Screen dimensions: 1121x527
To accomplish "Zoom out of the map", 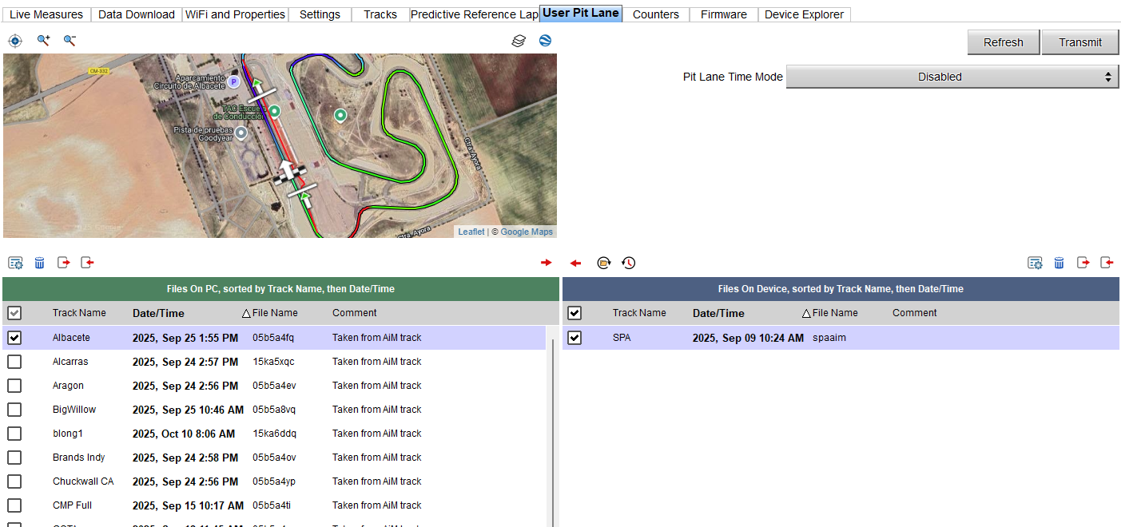I will click(70, 41).
